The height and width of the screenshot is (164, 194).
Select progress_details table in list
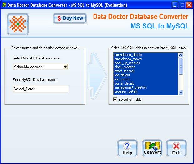(x=145, y=91)
